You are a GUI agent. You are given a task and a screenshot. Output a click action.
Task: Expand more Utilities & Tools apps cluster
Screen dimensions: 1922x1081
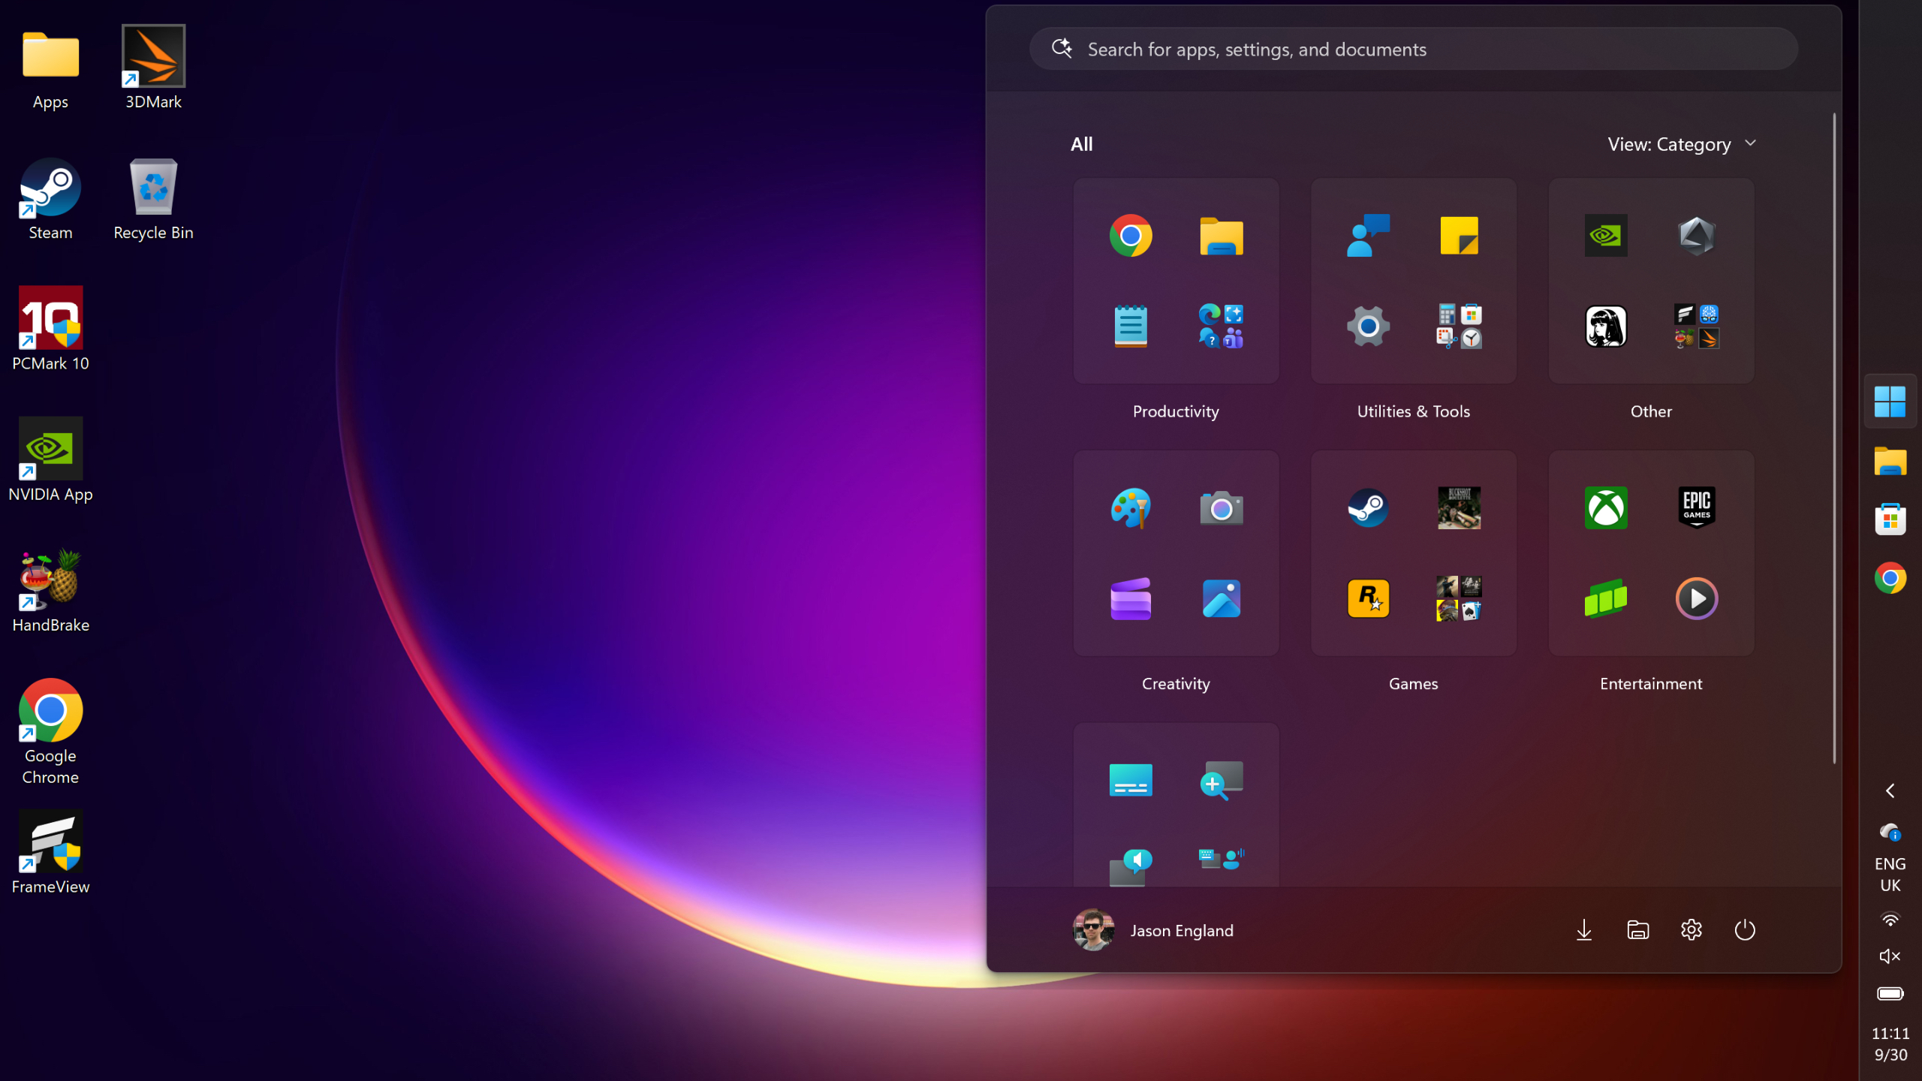pyautogui.click(x=1459, y=327)
